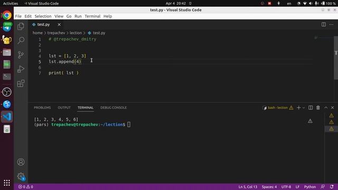Change encoding via UTF-8 indicator
The image size is (338, 190).
click(x=286, y=186)
